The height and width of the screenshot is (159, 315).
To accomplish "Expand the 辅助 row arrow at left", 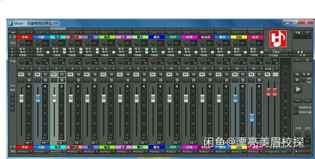I will (x=13, y=49).
